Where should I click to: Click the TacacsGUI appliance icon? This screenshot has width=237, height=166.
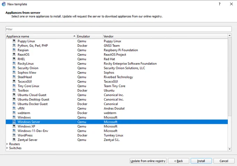tap(14, 81)
